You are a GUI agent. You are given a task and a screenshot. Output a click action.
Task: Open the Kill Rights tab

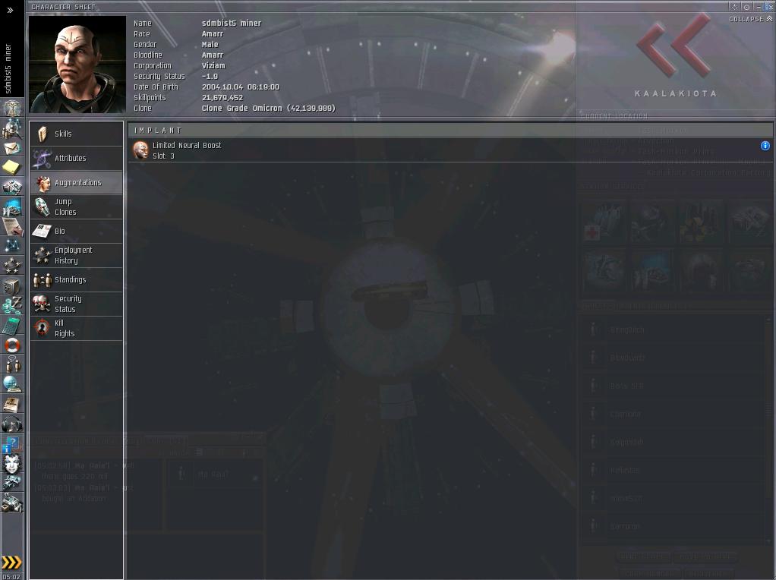pos(76,328)
